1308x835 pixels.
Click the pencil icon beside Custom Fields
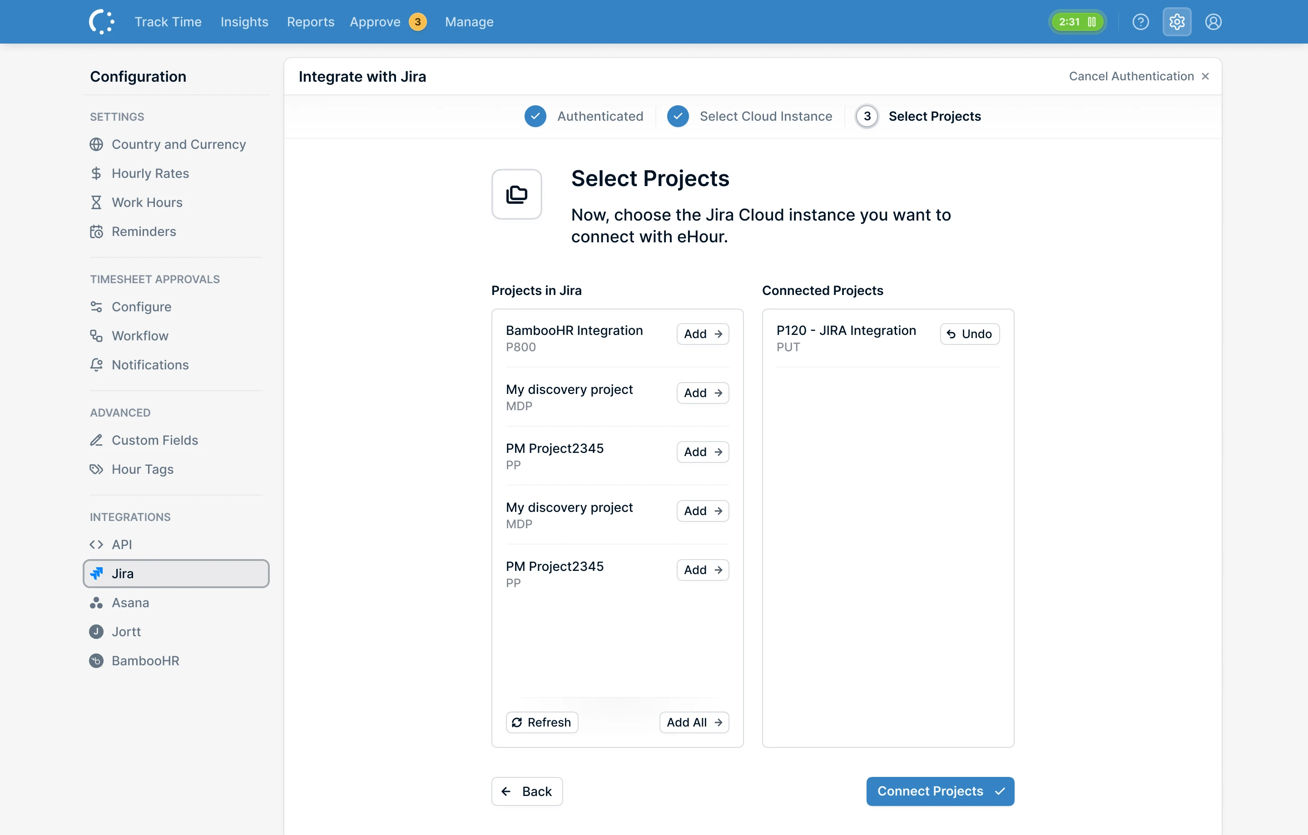pyautogui.click(x=96, y=440)
